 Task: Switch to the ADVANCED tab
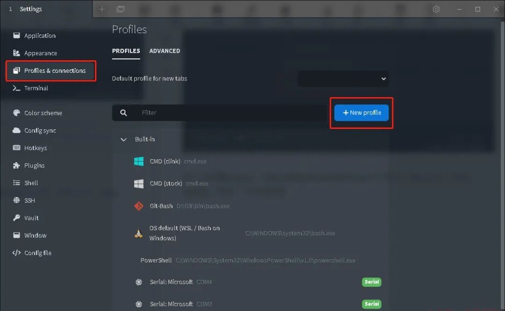point(165,51)
